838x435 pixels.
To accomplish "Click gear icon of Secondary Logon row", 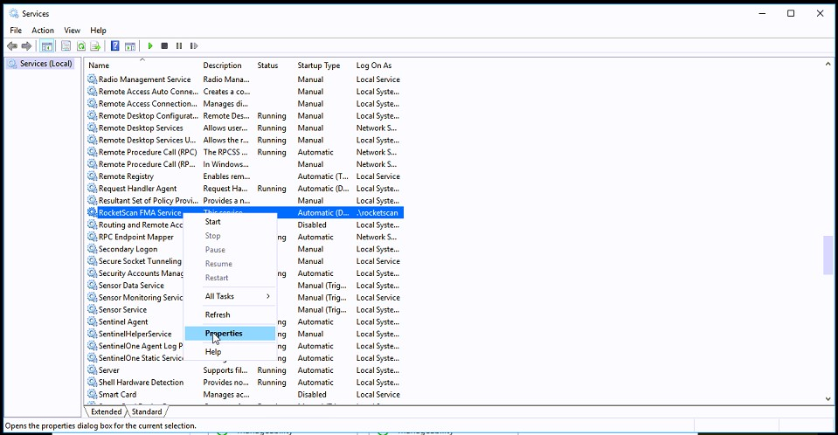I will 93,249.
